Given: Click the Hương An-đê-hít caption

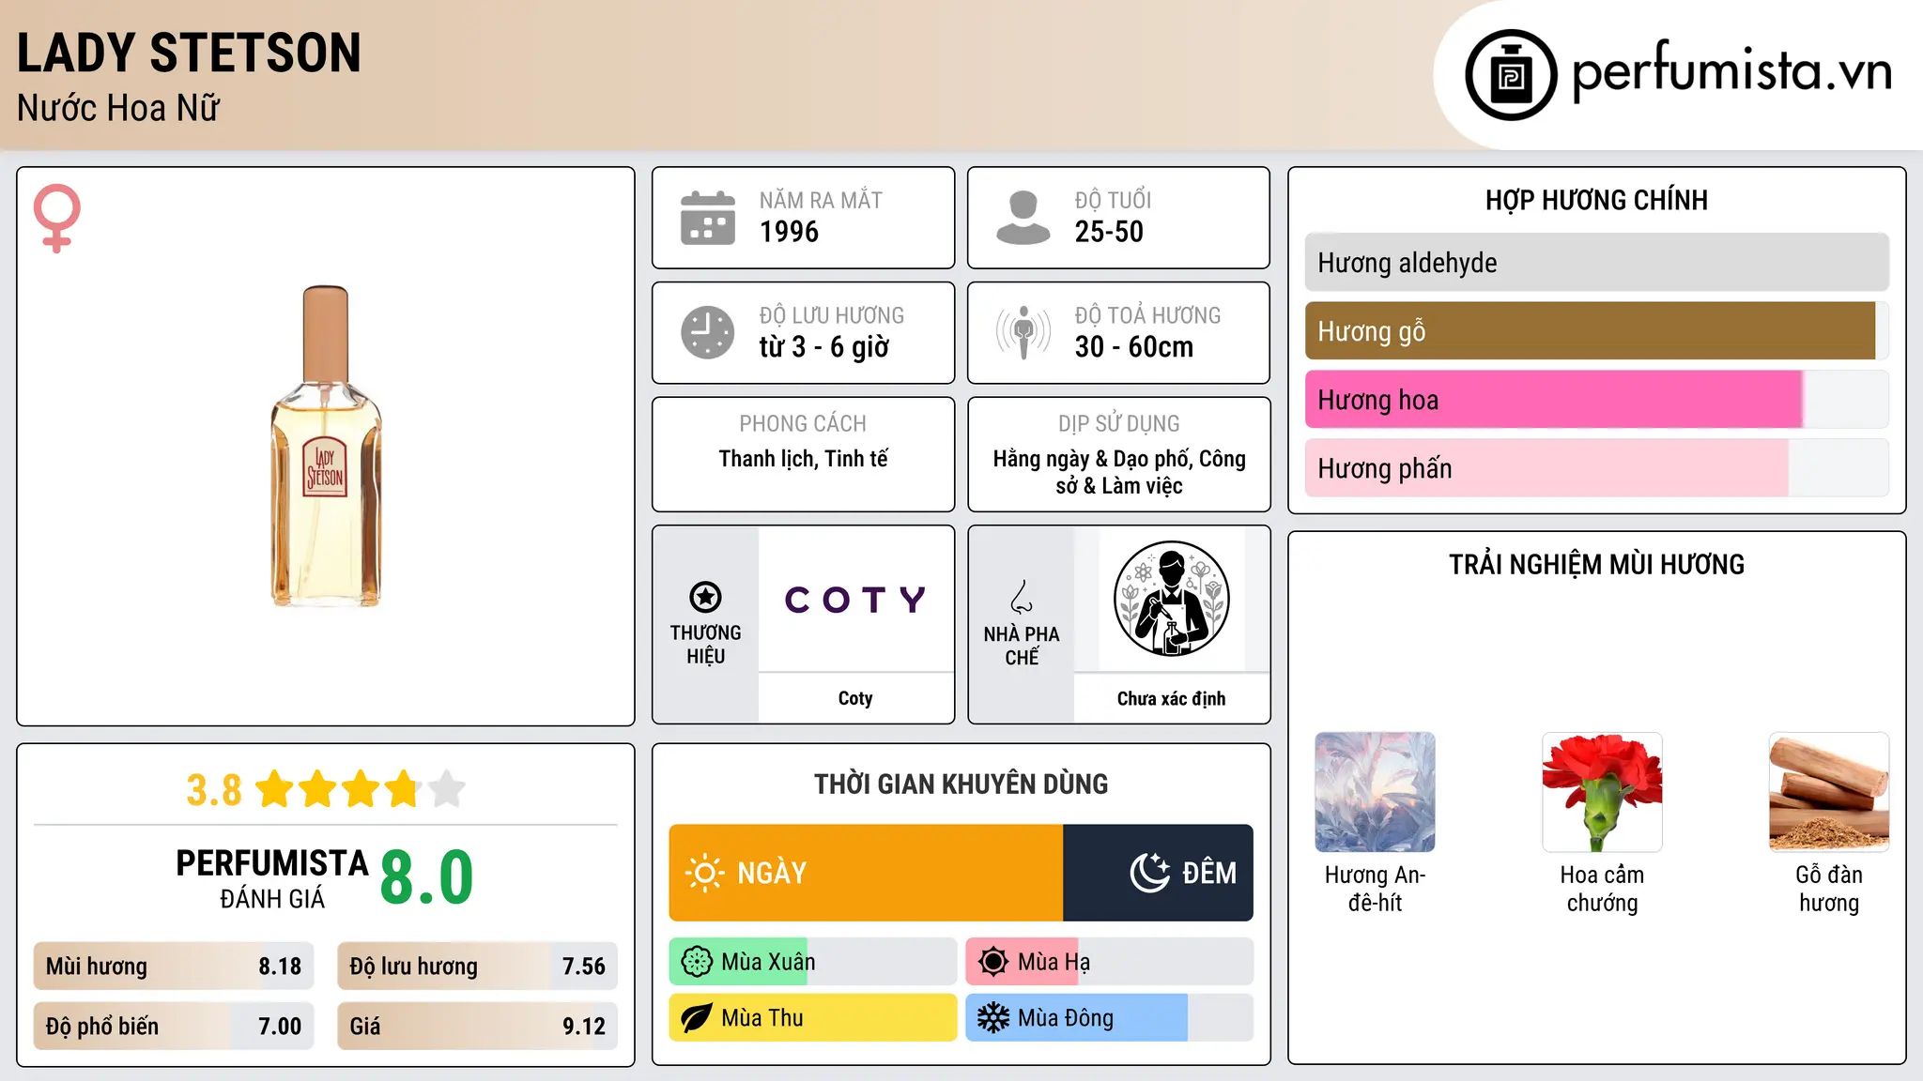Looking at the screenshot, I should pyautogui.click(x=1375, y=889).
